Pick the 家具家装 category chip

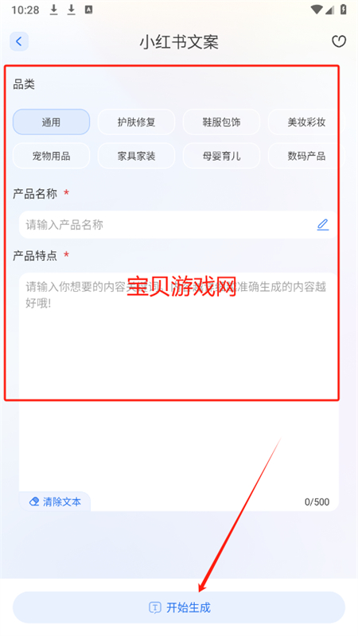(136, 156)
